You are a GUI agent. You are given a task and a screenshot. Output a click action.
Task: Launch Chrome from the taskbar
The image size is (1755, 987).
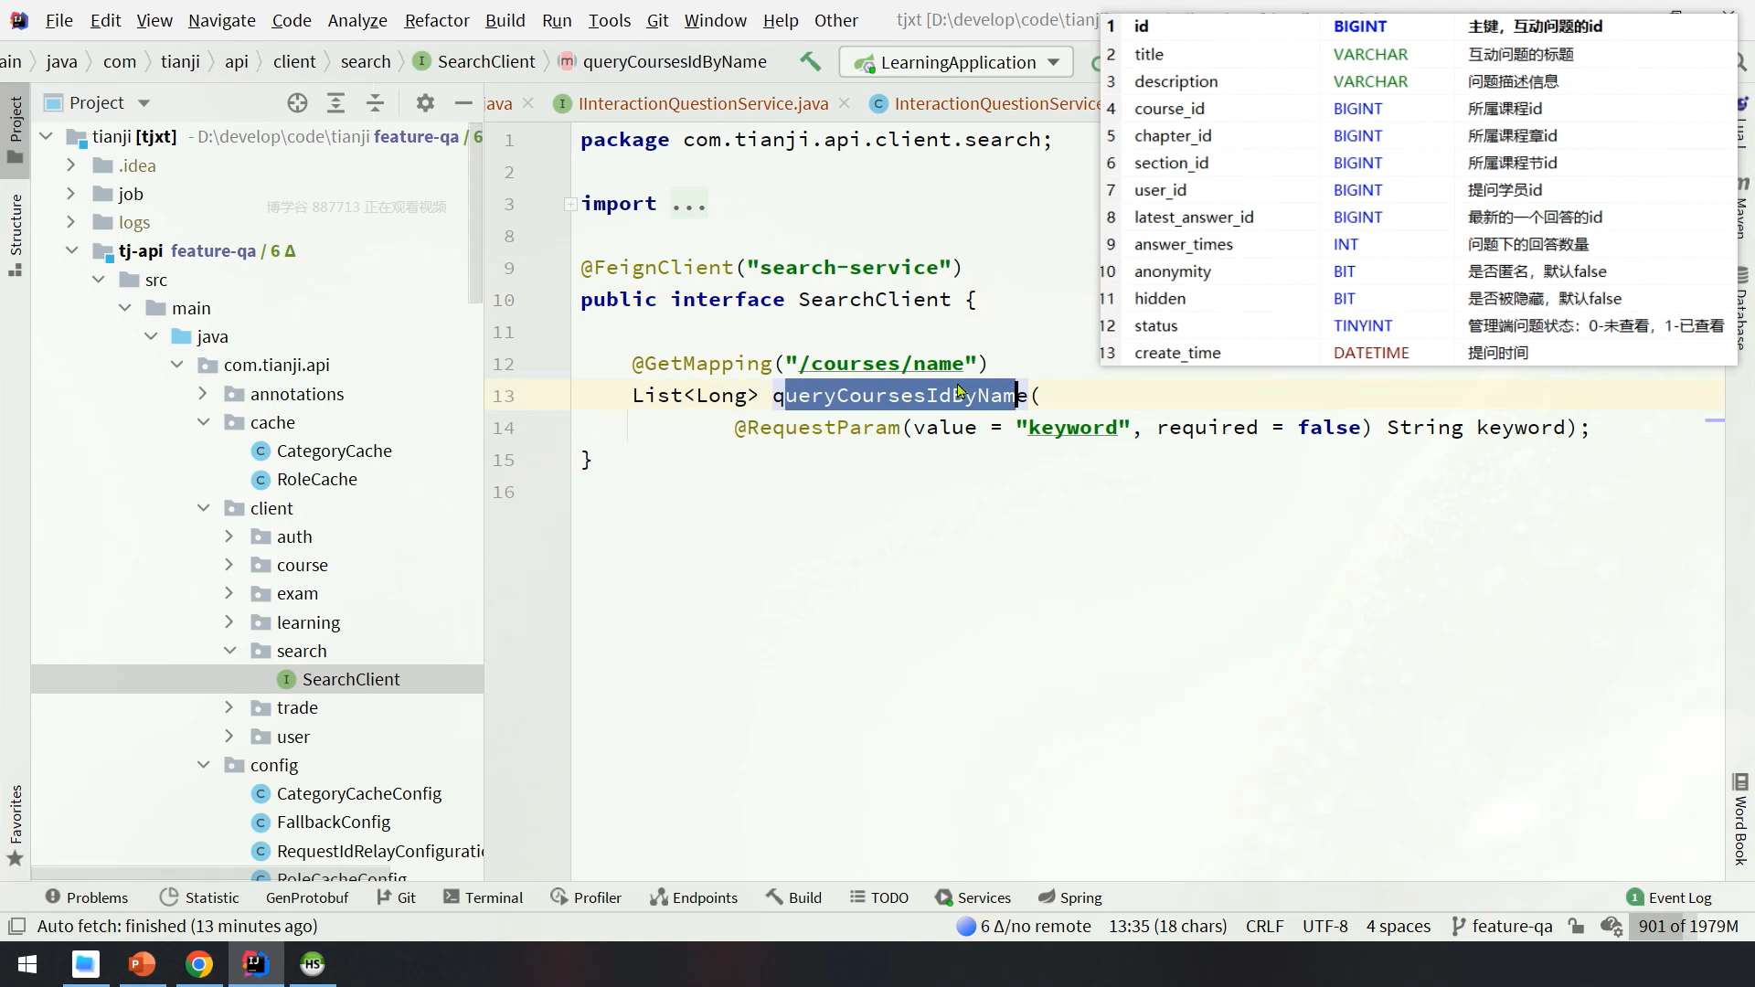click(x=199, y=964)
